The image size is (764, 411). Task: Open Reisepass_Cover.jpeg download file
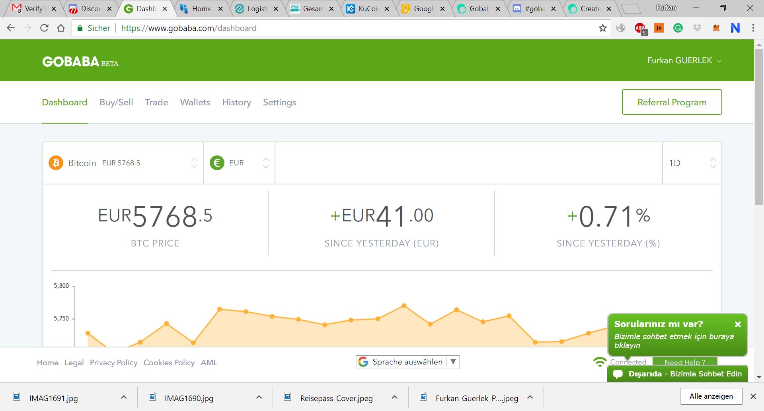(x=336, y=398)
